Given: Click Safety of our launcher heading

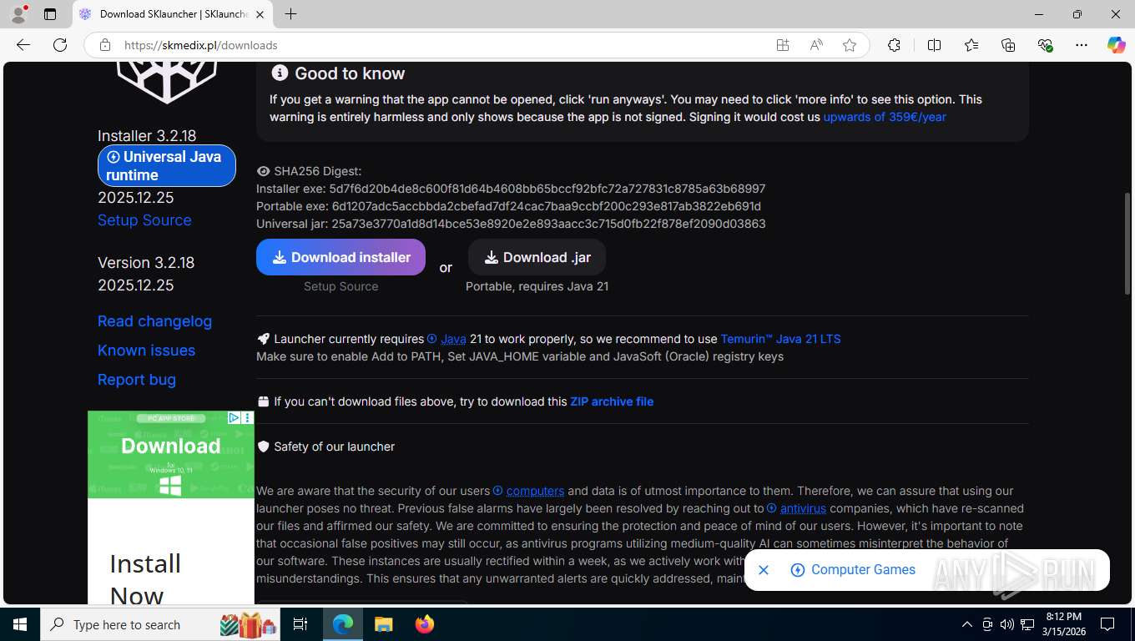Looking at the screenshot, I should point(334,447).
